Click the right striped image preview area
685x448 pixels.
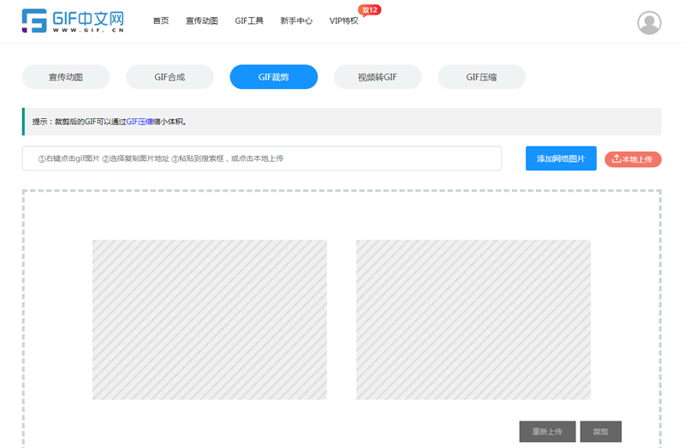[474, 320]
